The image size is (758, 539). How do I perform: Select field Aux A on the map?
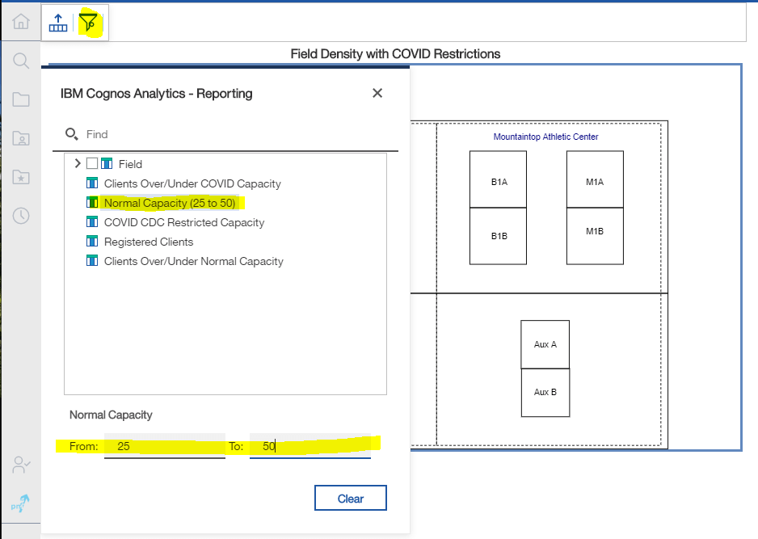[545, 344]
